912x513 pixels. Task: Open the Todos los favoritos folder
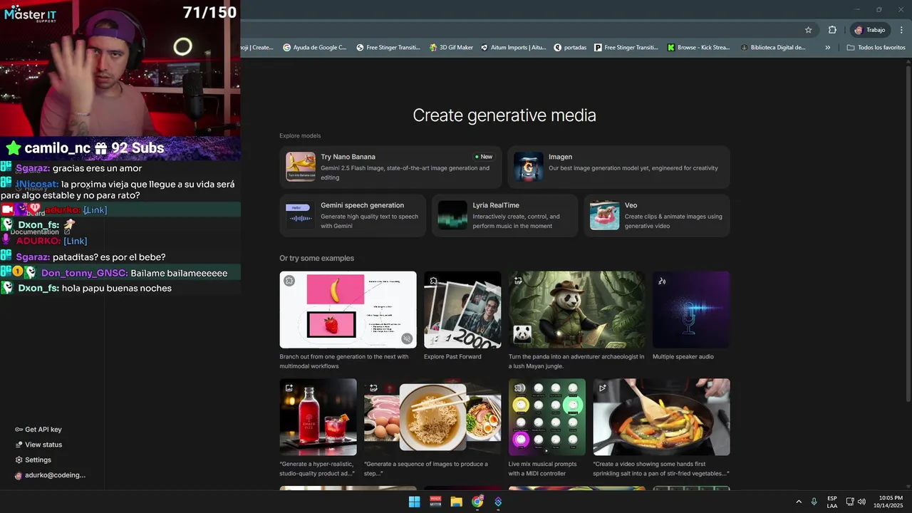(876, 48)
